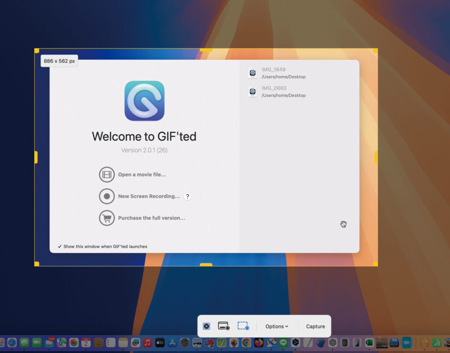Click the shopping cart purchase icon
450x353 pixels.
[107, 218]
